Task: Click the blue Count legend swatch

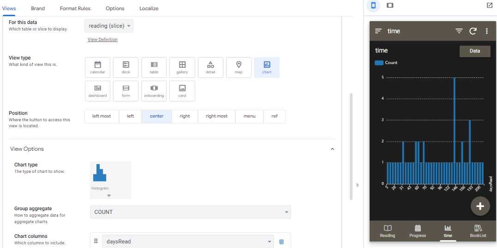Action: (379, 63)
